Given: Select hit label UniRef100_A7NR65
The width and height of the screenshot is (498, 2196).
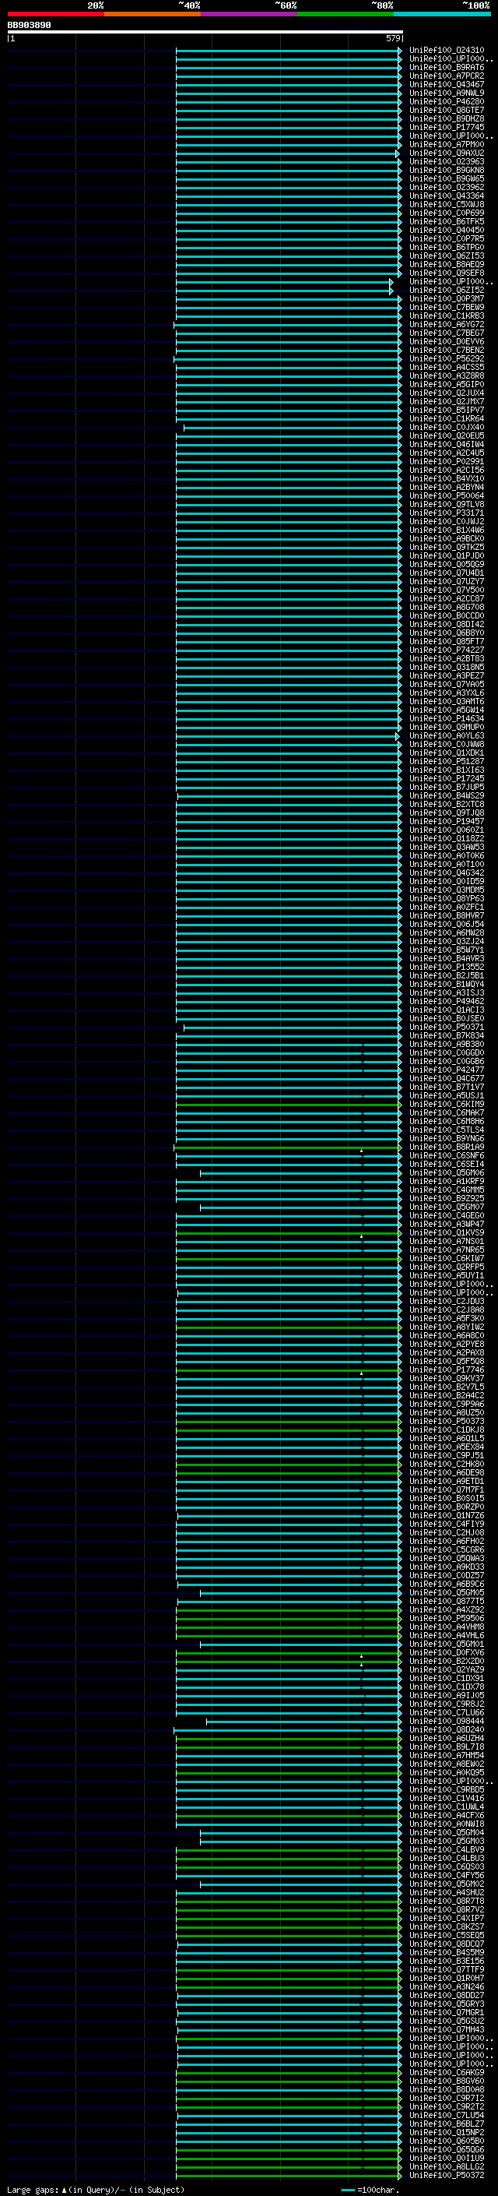Looking at the screenshot, I should tap(446, 1250).
